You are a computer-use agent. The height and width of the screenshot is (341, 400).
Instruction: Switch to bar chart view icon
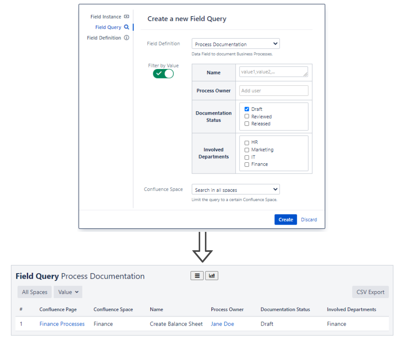(x=212, y=275)
